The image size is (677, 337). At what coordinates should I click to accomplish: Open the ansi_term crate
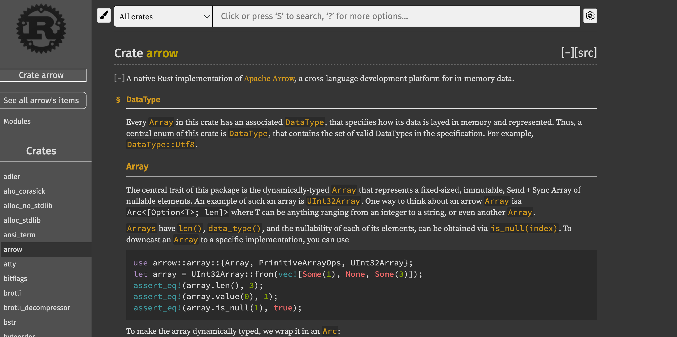click(x=46, y=235)
